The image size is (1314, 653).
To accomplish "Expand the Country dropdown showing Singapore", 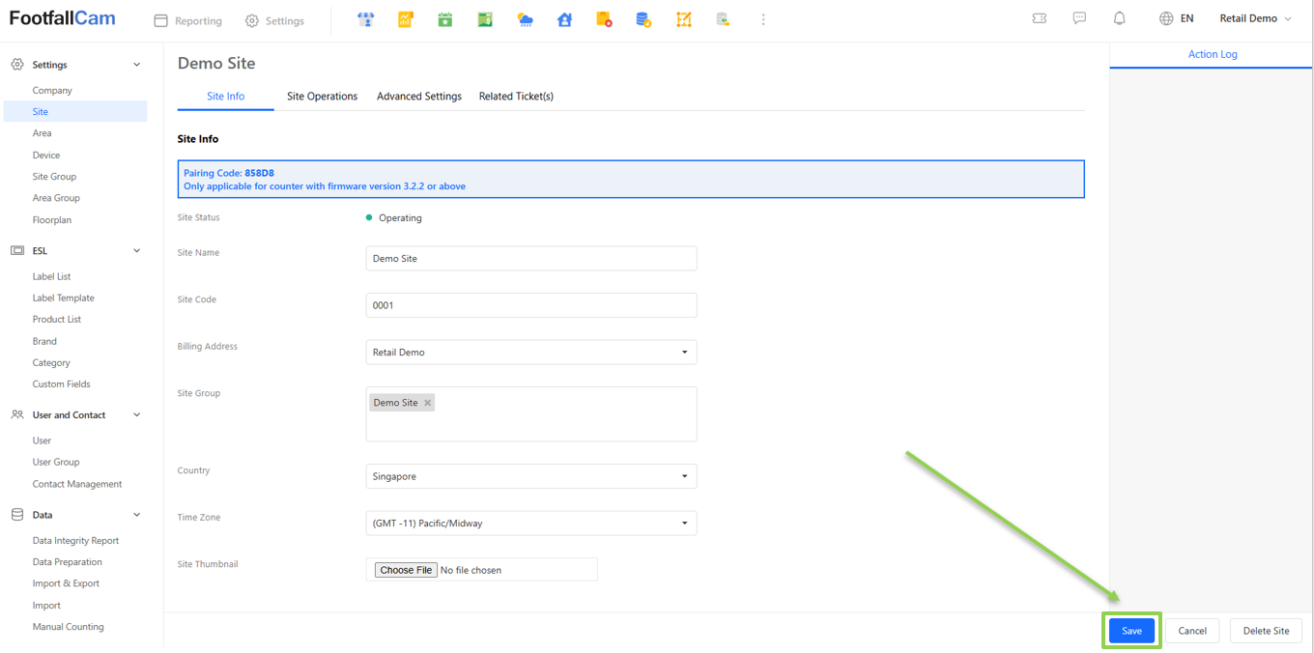I will point(530,476).
